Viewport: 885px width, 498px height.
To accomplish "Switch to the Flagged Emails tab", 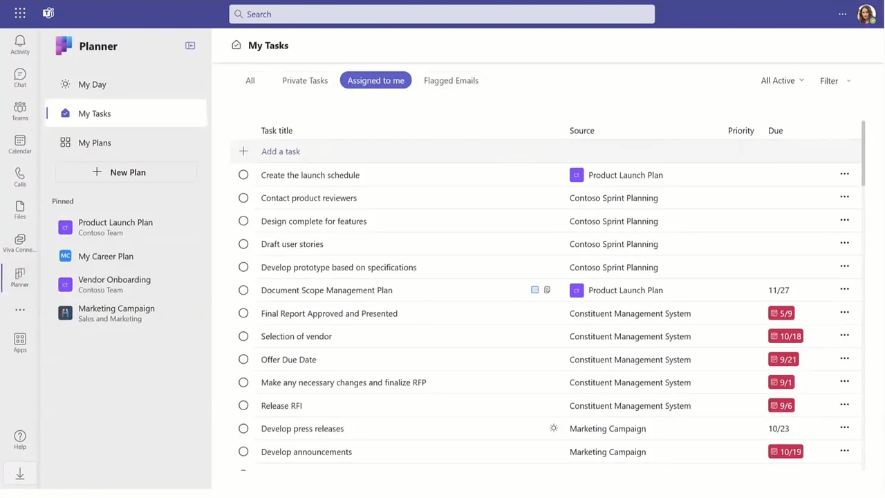I will [451, 80].
